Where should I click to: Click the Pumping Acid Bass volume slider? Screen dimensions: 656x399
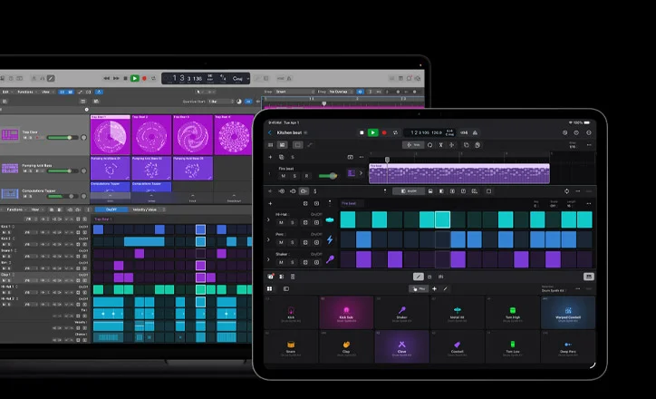coord(62,170)
